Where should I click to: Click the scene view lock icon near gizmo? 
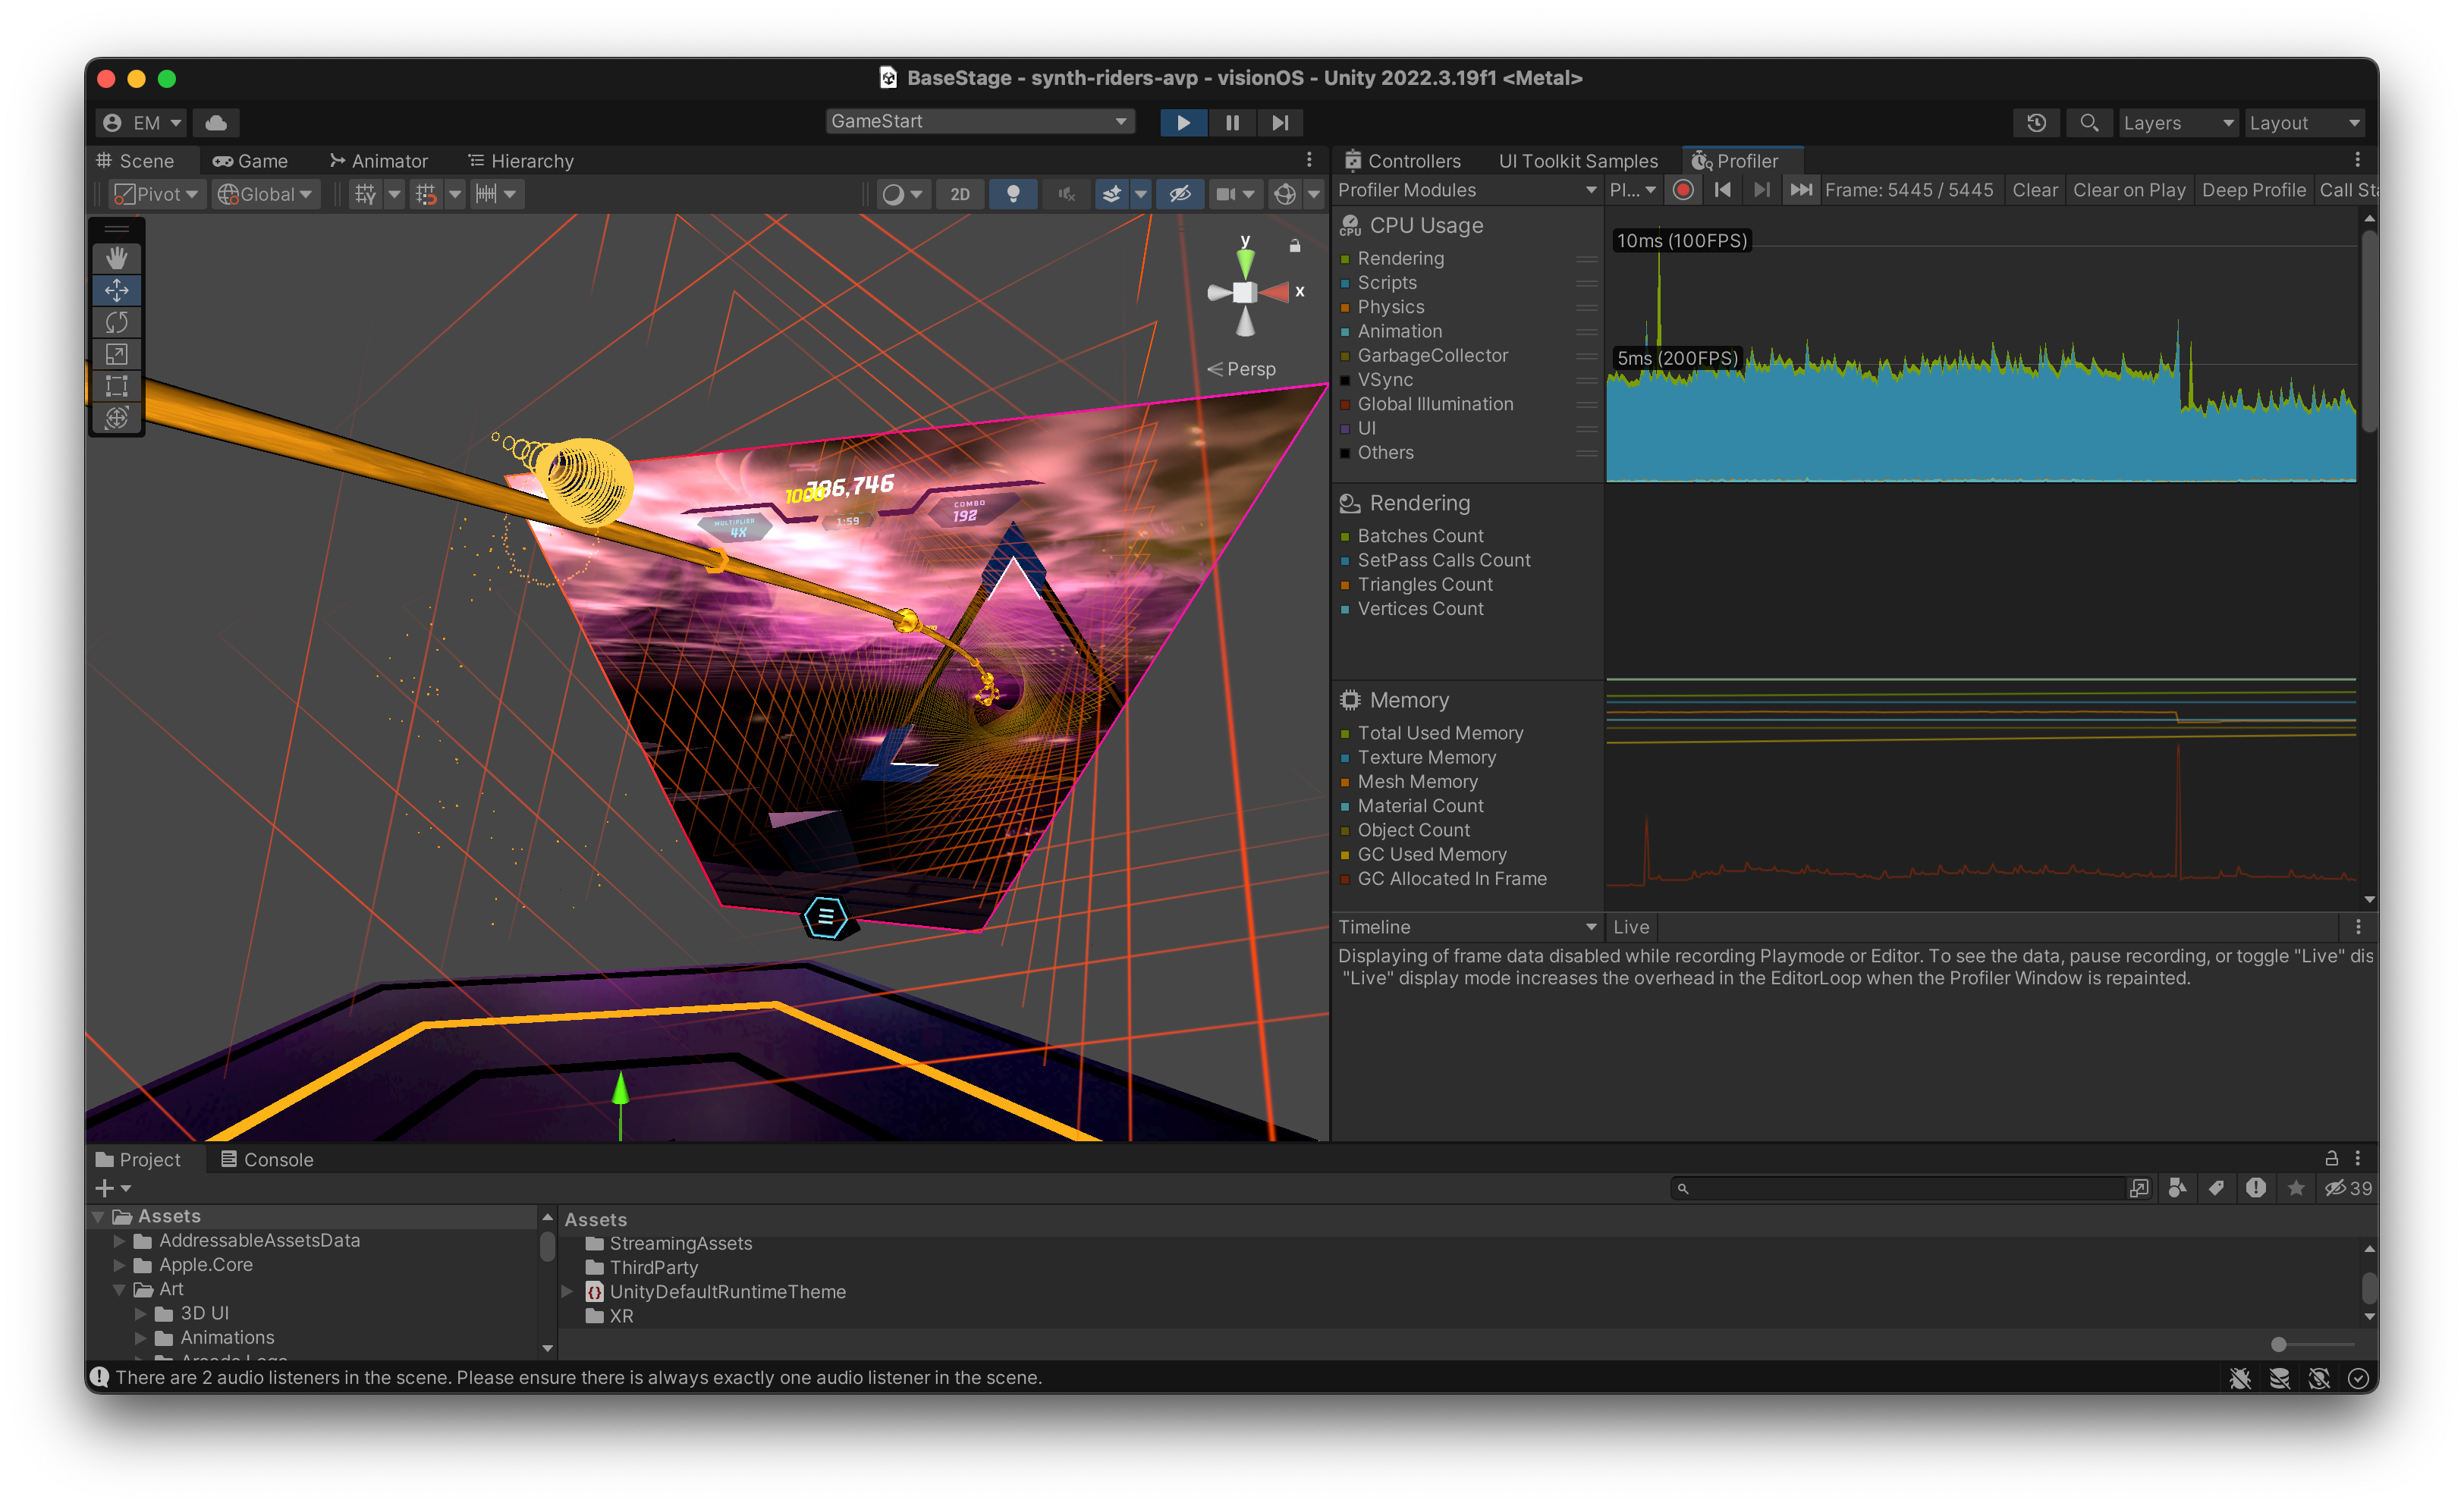click(1295, 246)
